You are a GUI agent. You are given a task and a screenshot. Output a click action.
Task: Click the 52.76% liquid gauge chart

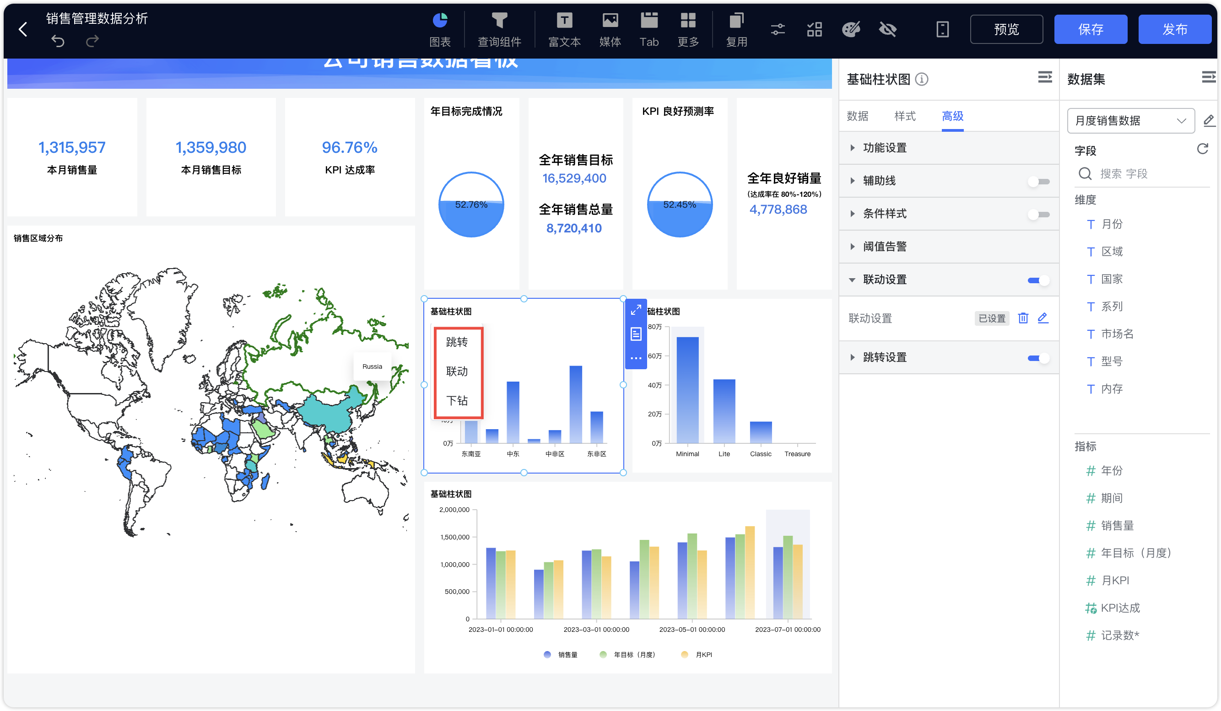pyautogui.click(x=471, y=205)
